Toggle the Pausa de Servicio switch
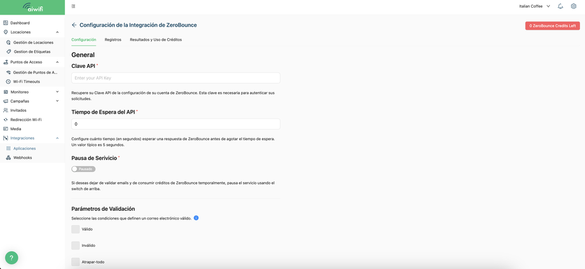This screenshot has height=269, width=585. (83, 169)
